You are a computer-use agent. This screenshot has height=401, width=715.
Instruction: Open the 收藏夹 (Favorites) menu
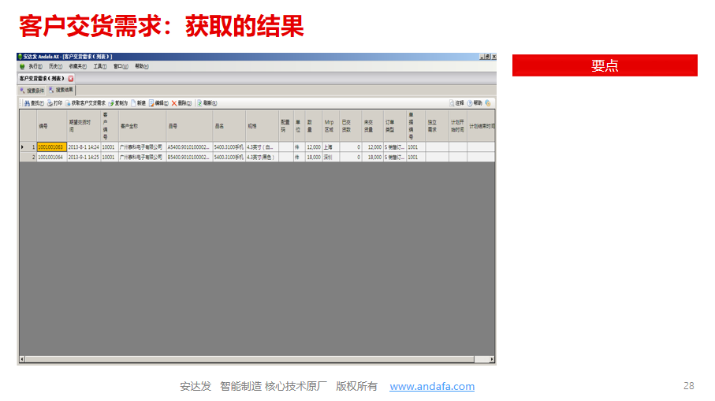tap(77, 67)
